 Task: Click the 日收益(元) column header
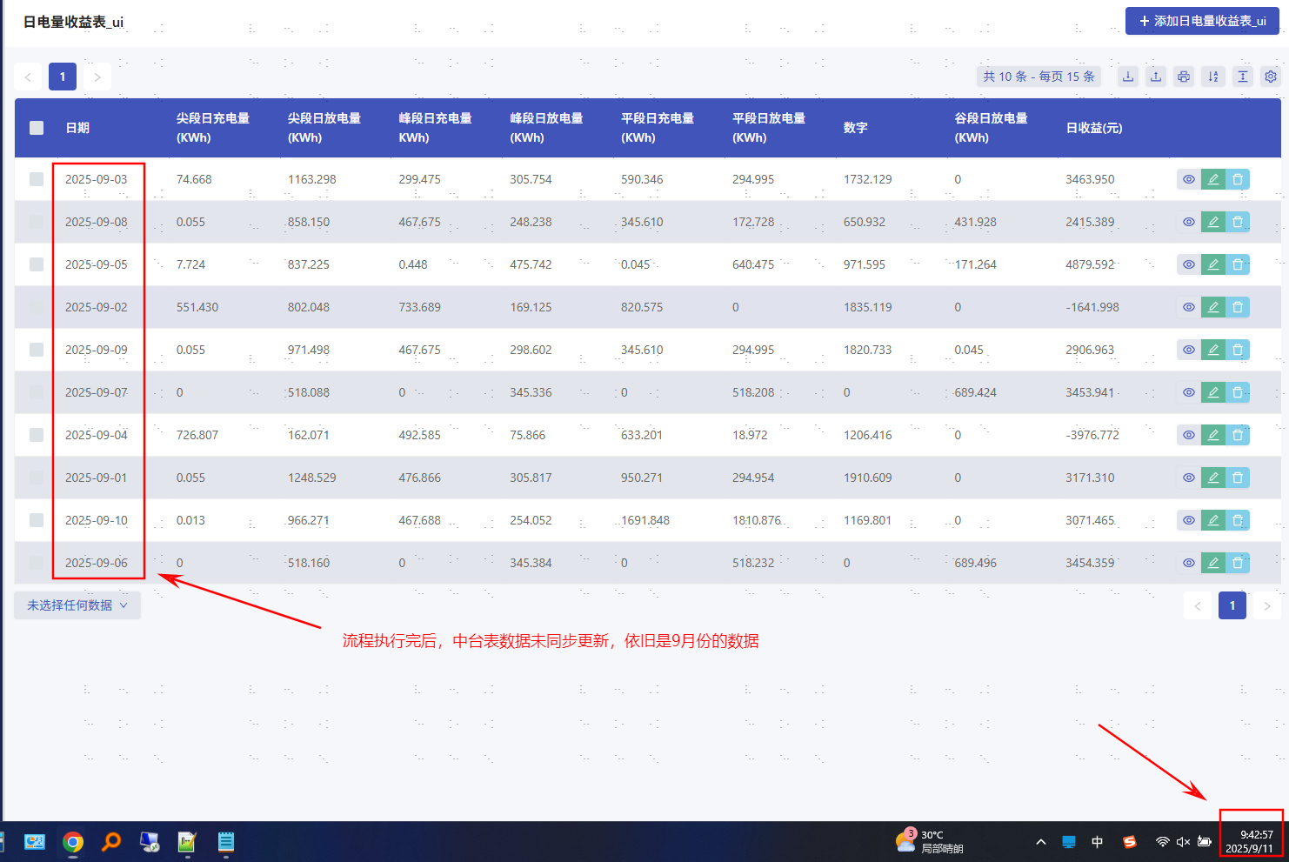[x=1094, y=128]
